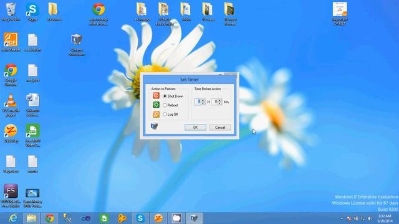399x224 pixels.
Task: Show hidden system tray icons
Action: coord(342,218)
